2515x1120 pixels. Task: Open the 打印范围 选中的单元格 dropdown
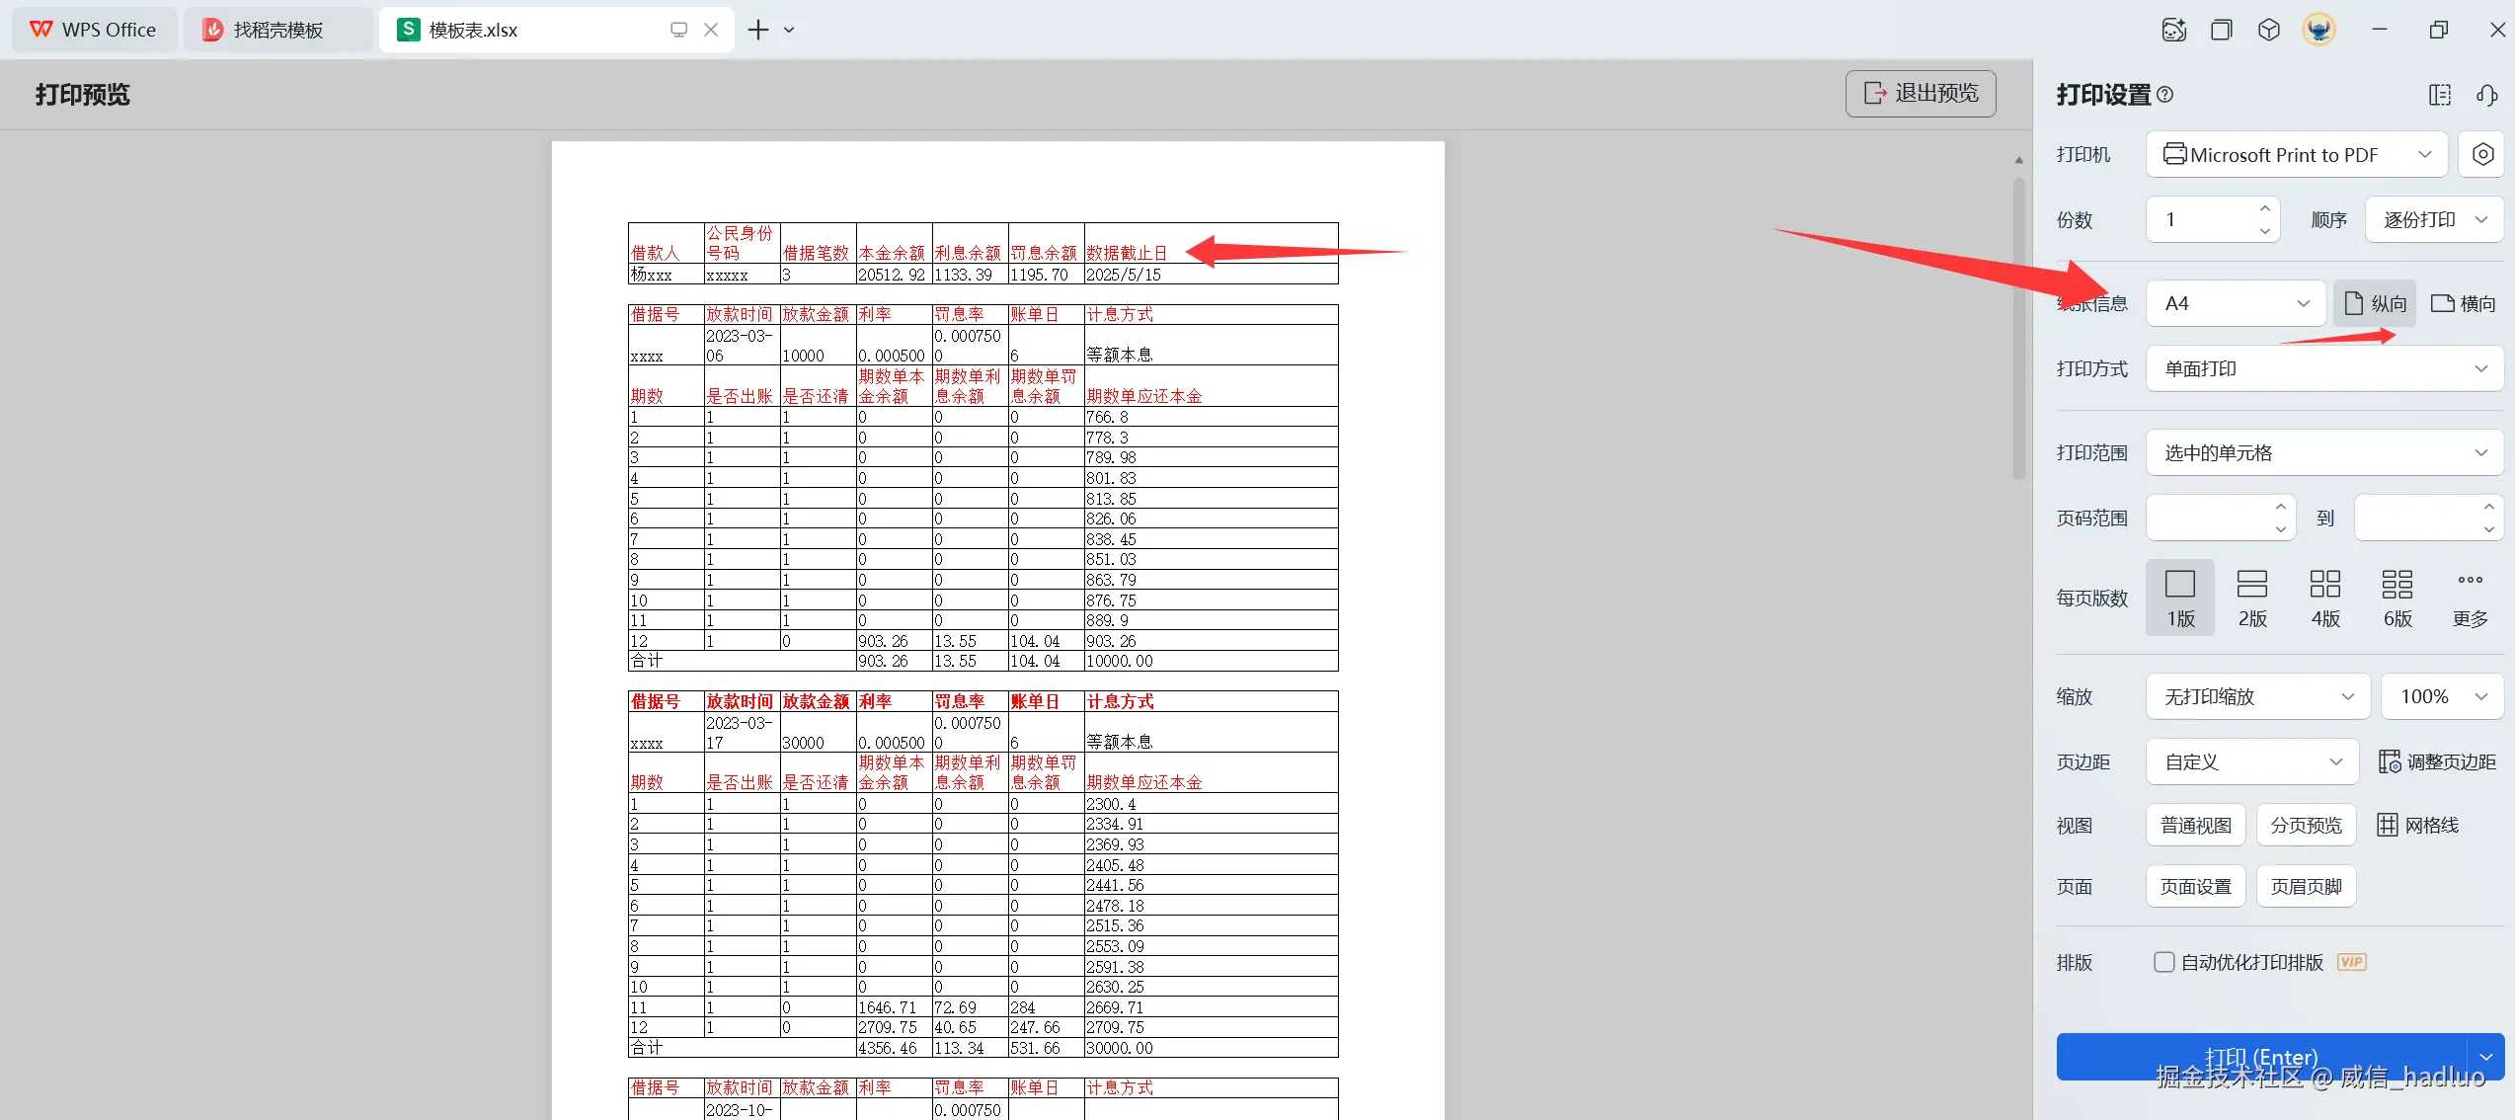coord(2324,452)
